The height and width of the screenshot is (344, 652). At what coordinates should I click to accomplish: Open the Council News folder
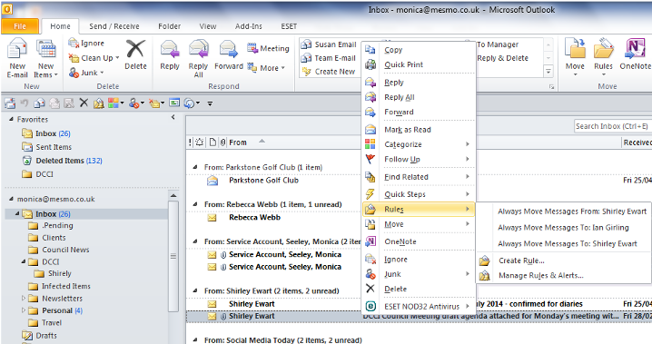coord(59,250)
